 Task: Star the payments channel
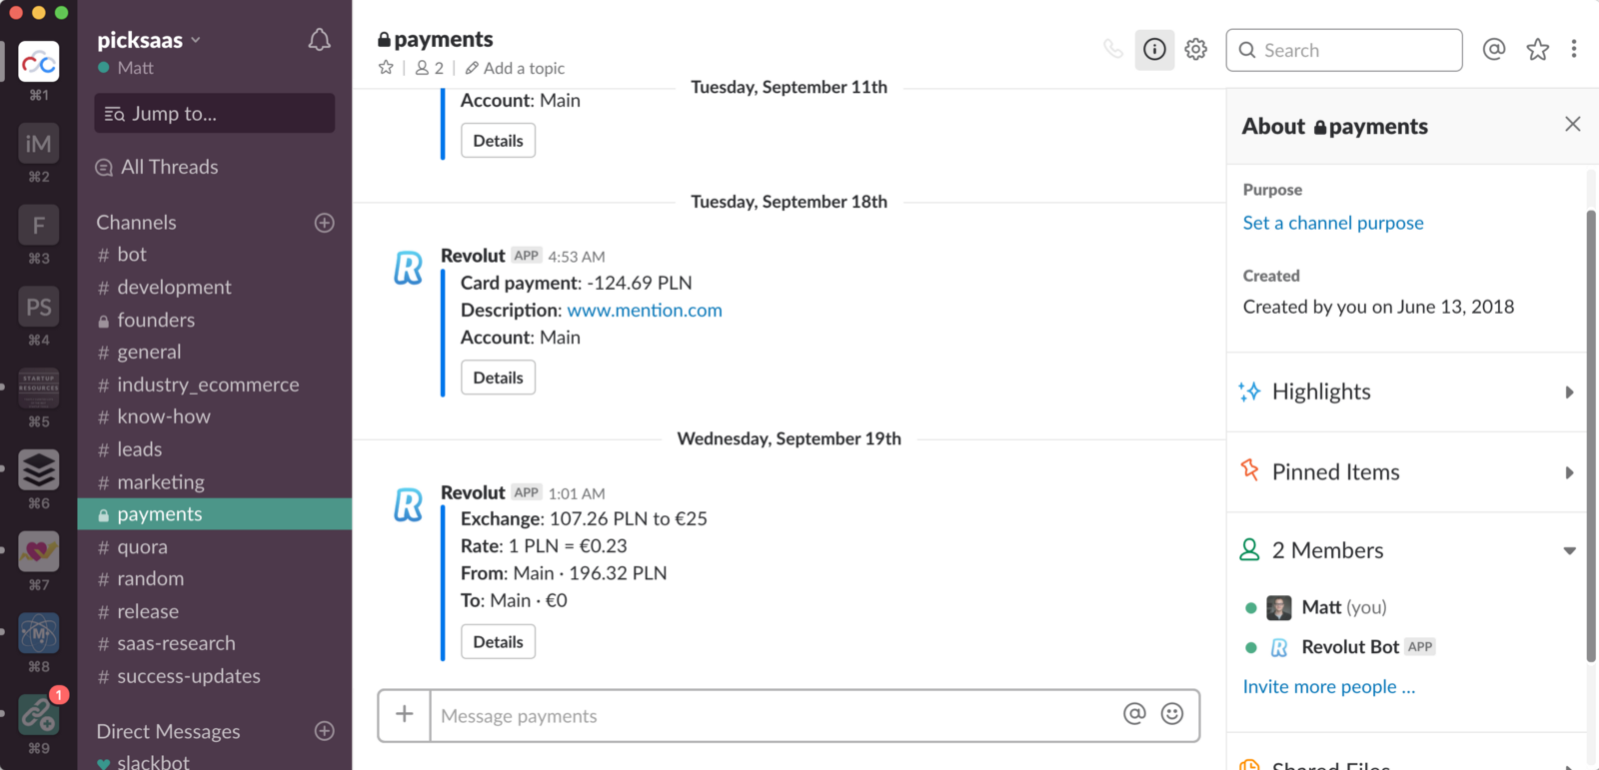(386, 68)
